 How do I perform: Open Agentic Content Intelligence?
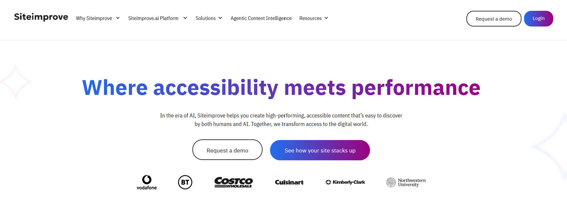tap(261, 18)
